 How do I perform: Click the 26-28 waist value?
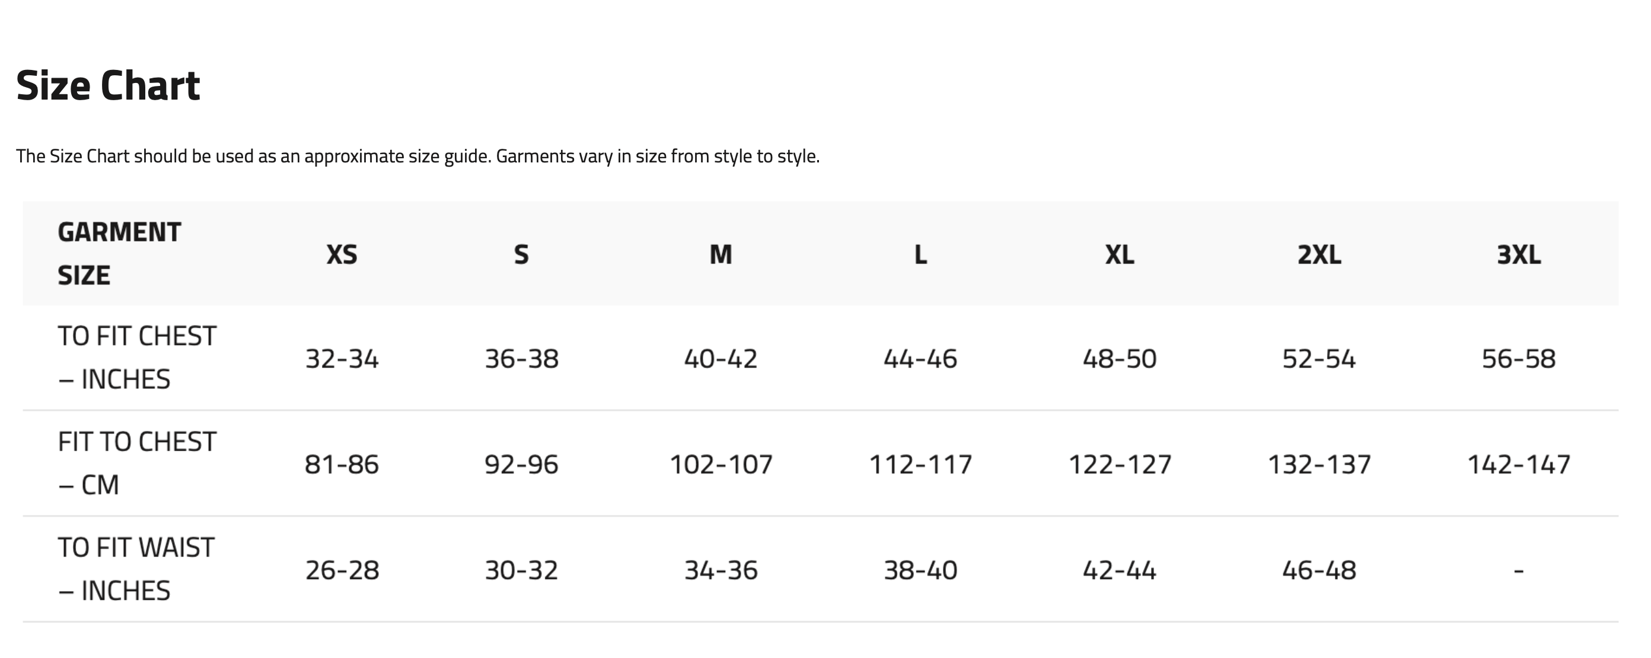click(x=342, y=570)
